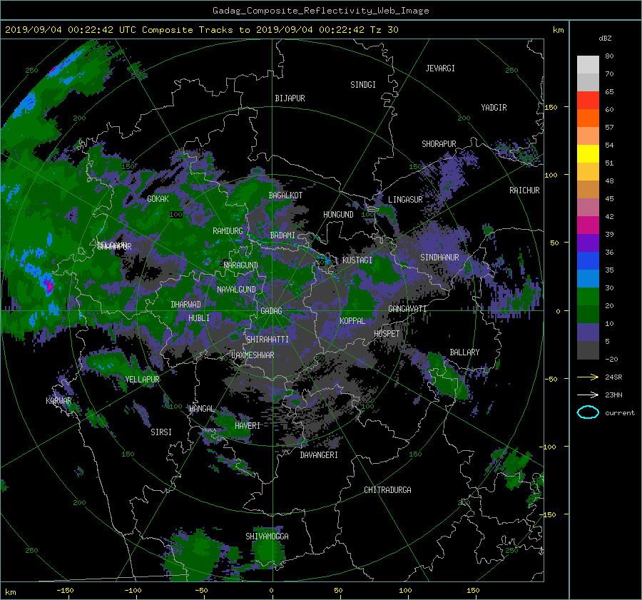Click the SHORAPUR city label
642x600 pixels.
(x=439, y=144)
